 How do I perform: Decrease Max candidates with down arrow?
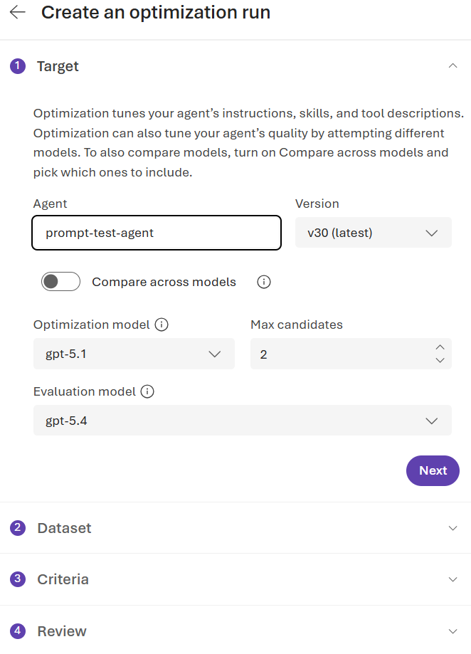(x=440, y=360)
